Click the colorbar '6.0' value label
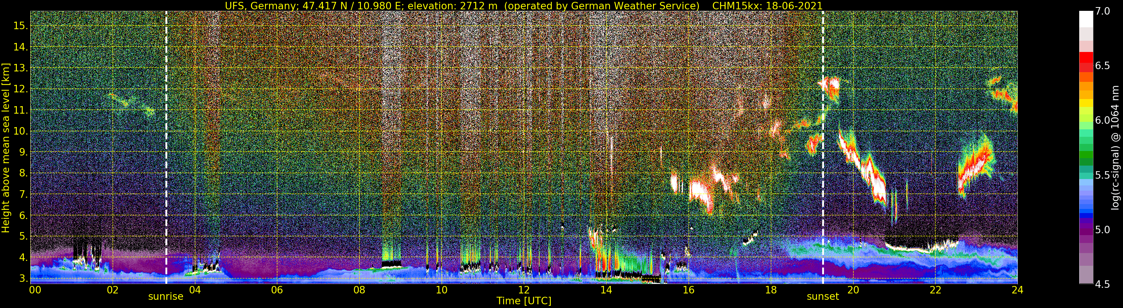The width and height of the screenshot is (1123, 308). click(x=1102, y=120)
